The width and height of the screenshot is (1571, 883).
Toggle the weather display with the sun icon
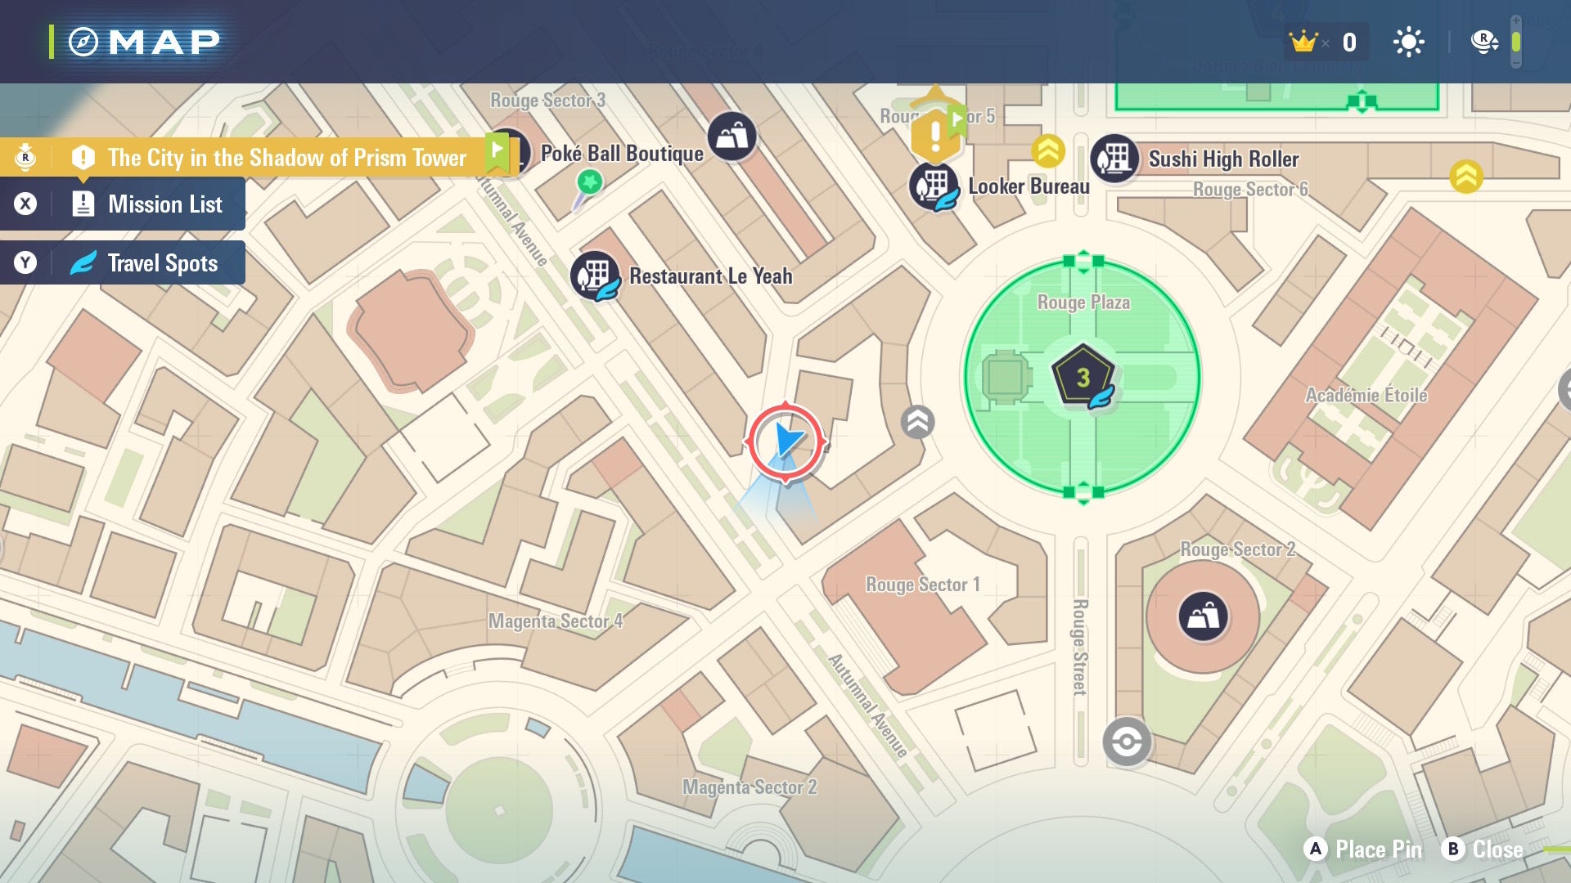[x=1410, y=41]
